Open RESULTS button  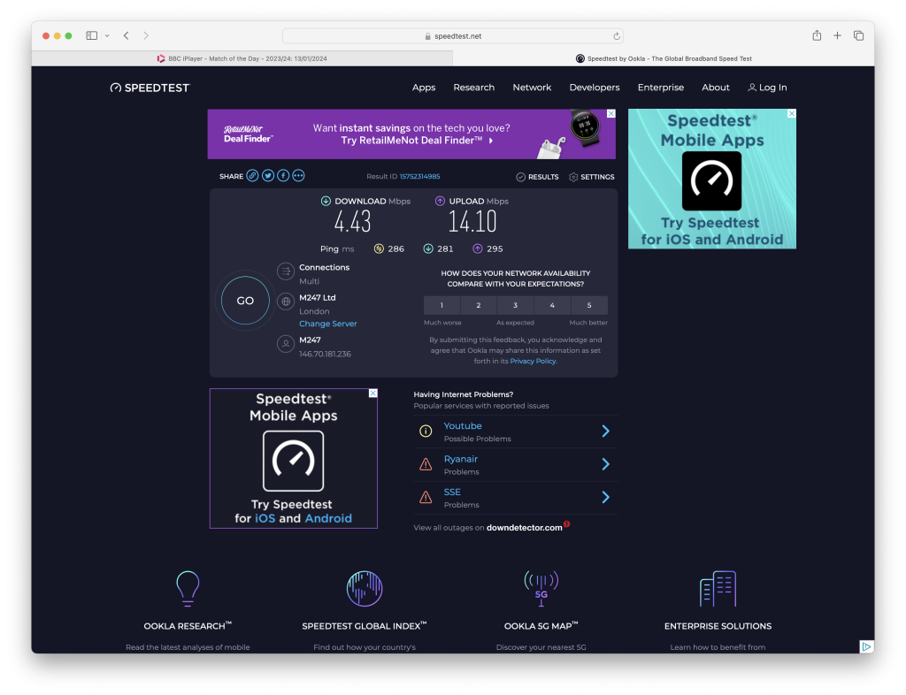[x=537, y=177]
